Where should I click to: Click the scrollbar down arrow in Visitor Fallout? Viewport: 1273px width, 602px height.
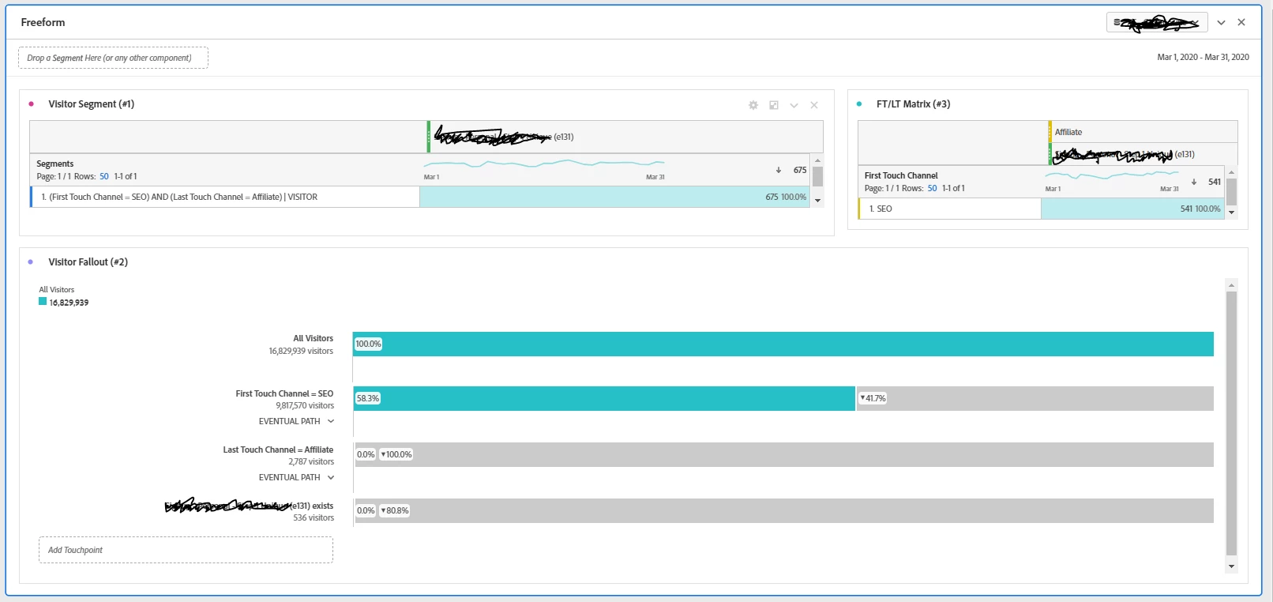point(1231,566)
